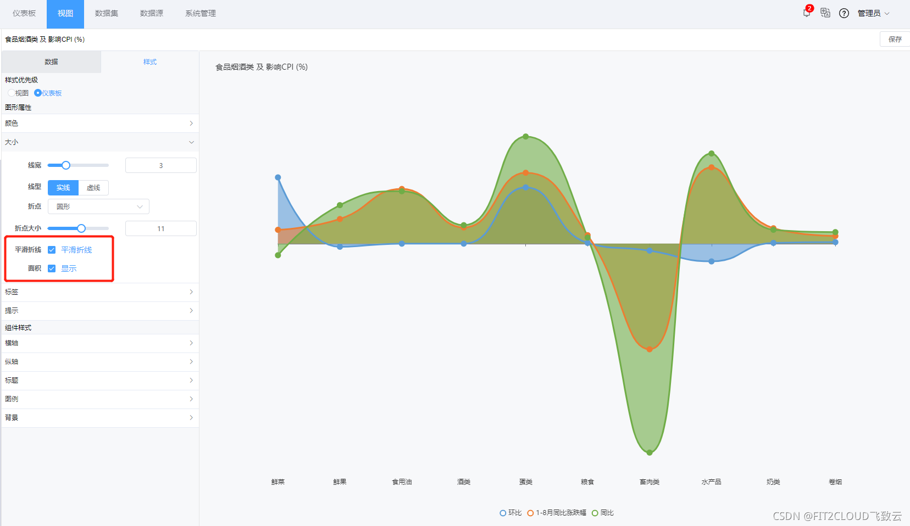The width and height of the screenshot is (910, 526).
Task: Adjust the 折点大小 slider handle
Action: (81, 228)
